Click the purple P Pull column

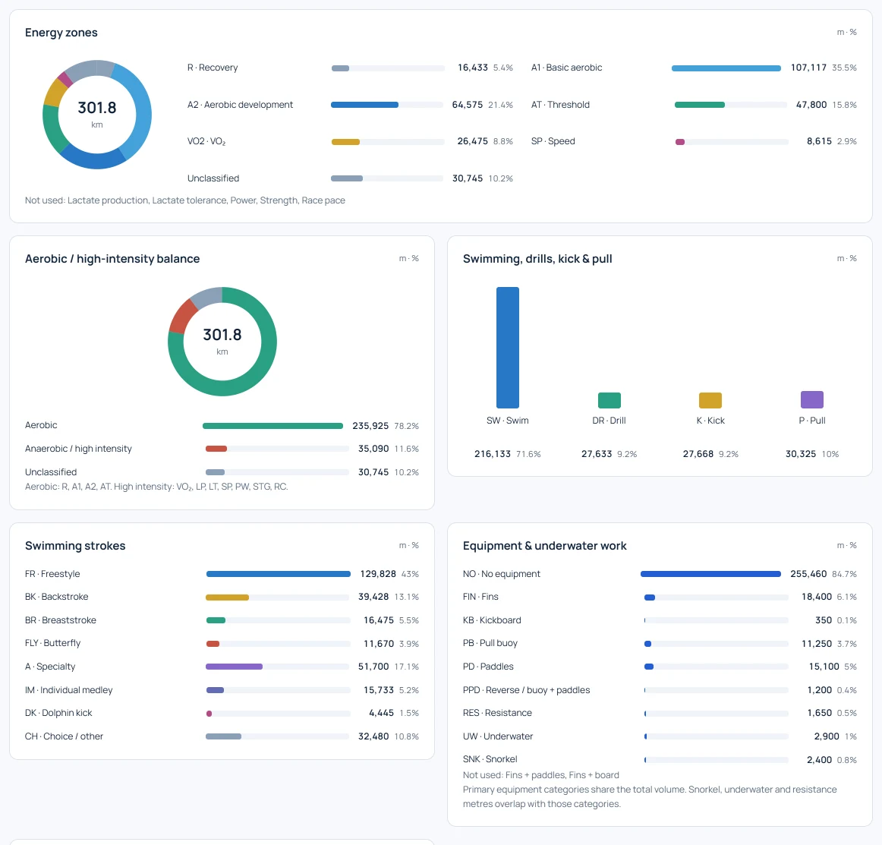click(x=811, y=399)
